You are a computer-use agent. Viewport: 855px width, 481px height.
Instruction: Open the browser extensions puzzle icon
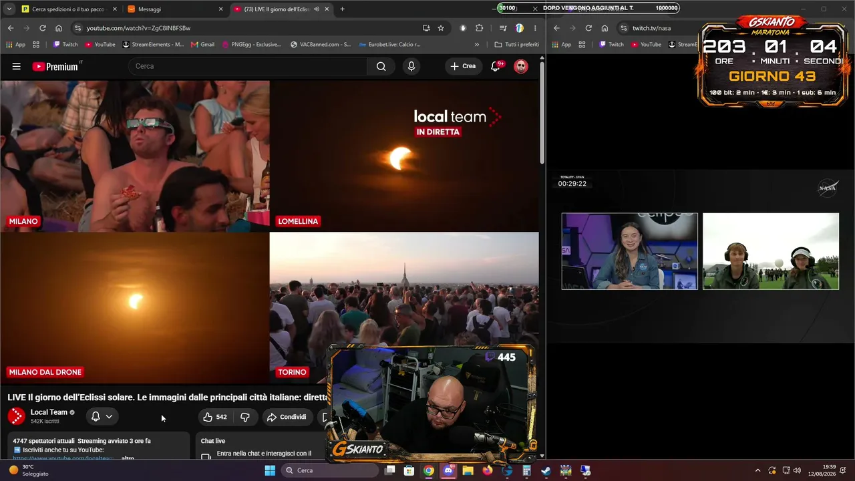[x=479, y=28]
